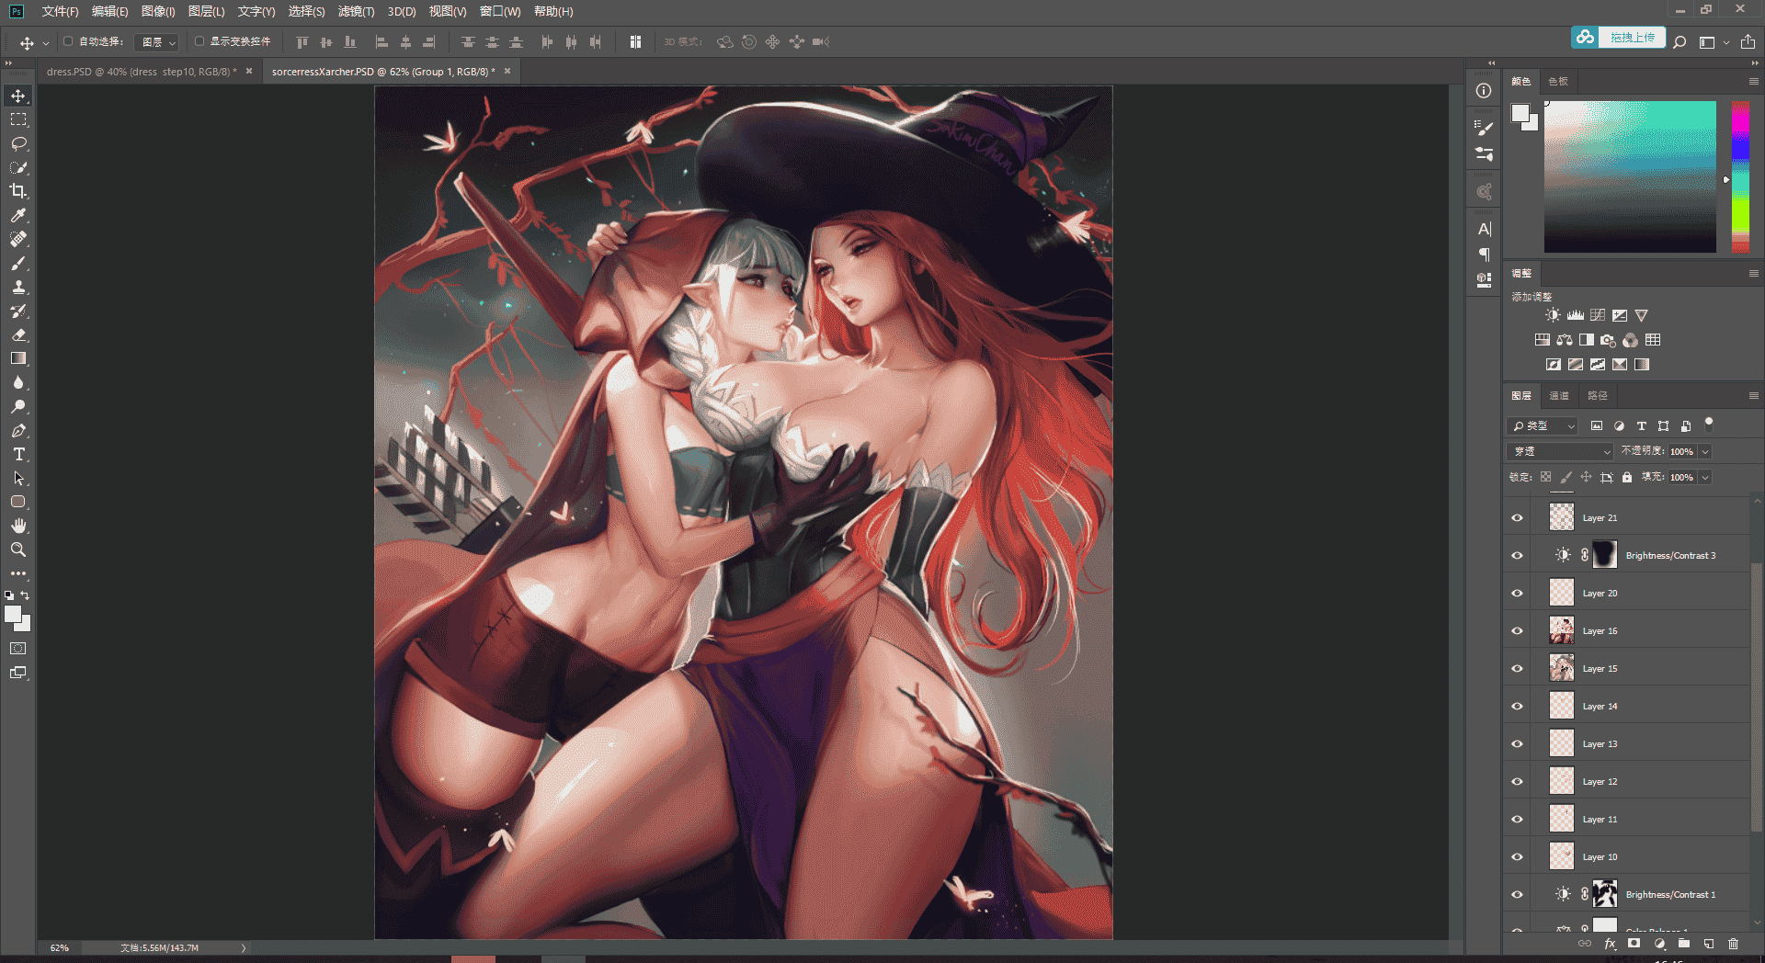Hide Layer 21 visibility eye
The image size is (1765, 963).
pos(1517,518)
